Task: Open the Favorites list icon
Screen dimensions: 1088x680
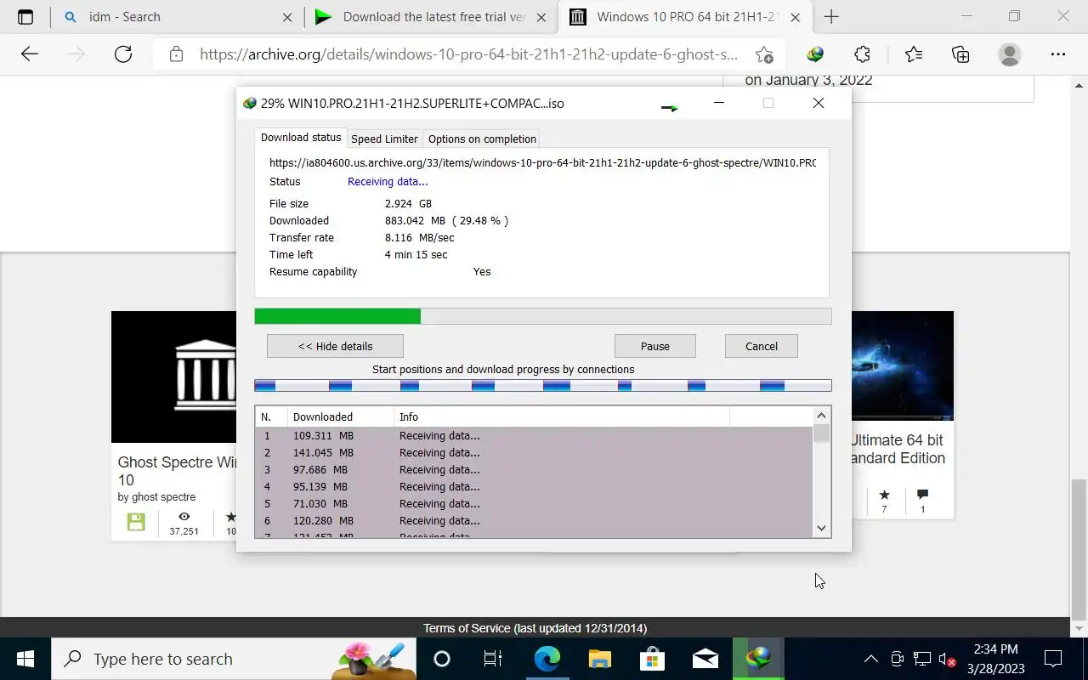Action: tap(914, 54)
